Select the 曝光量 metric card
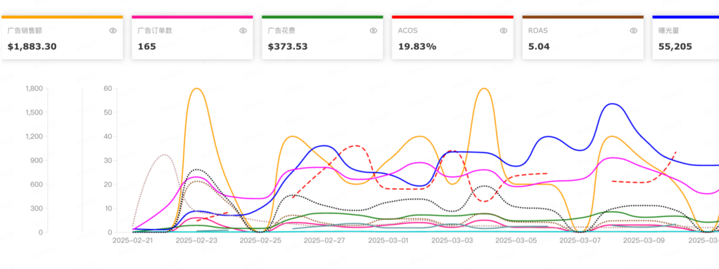719x269 pixels. [x=686, y=37]
